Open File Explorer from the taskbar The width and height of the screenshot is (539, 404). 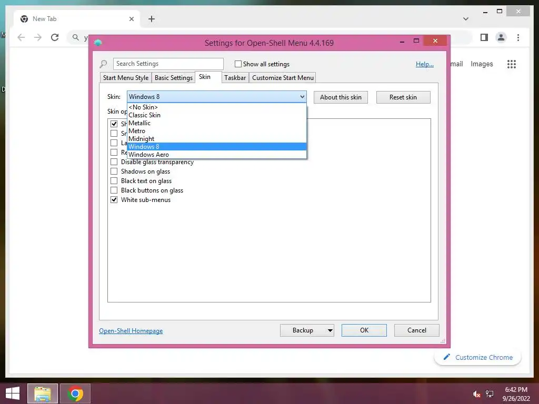[43, 393]
